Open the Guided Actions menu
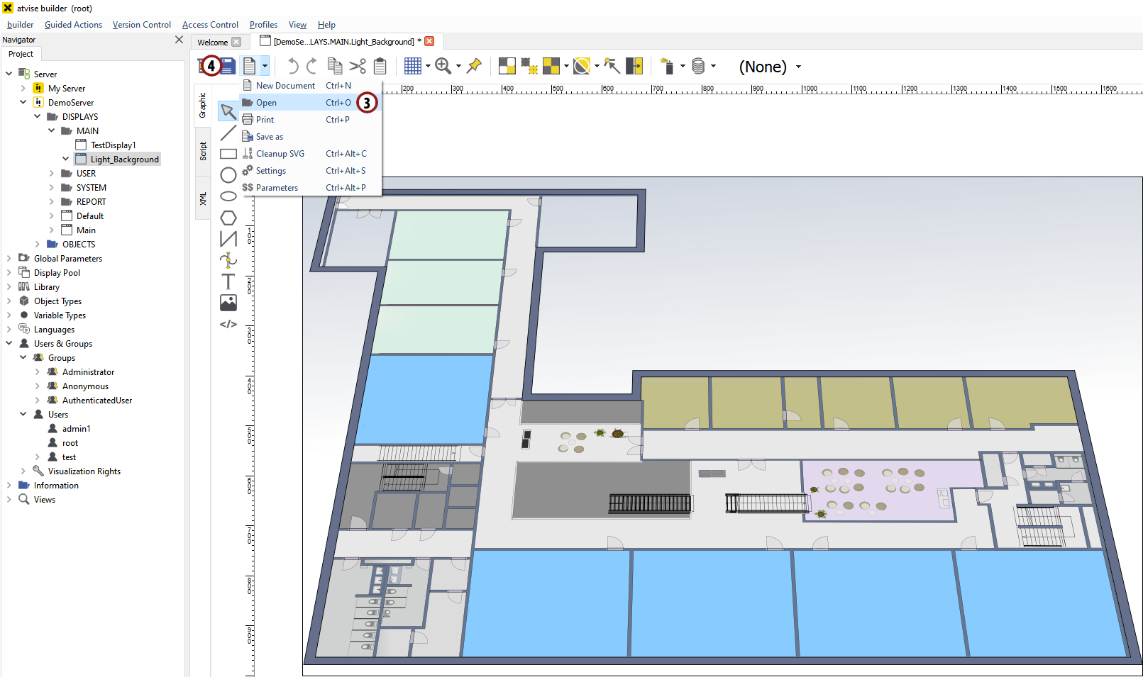 (x=73, y=25)
